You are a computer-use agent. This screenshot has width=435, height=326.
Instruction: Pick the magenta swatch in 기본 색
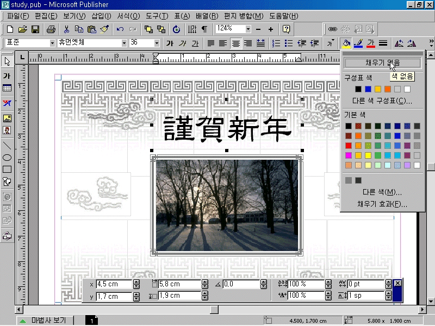click(x=349, y=155)
